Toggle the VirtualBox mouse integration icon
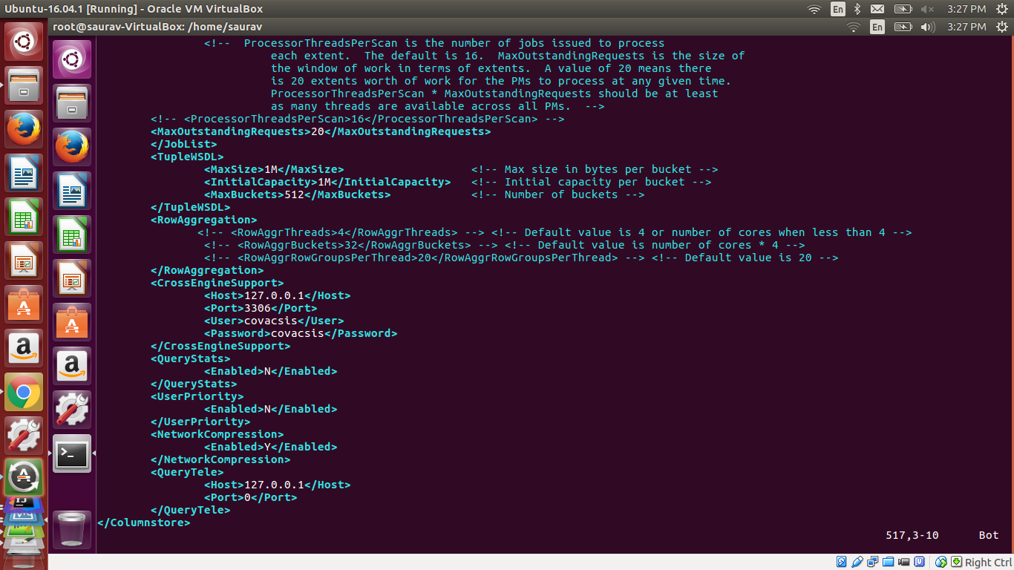1014x570 pixels. 941,562
